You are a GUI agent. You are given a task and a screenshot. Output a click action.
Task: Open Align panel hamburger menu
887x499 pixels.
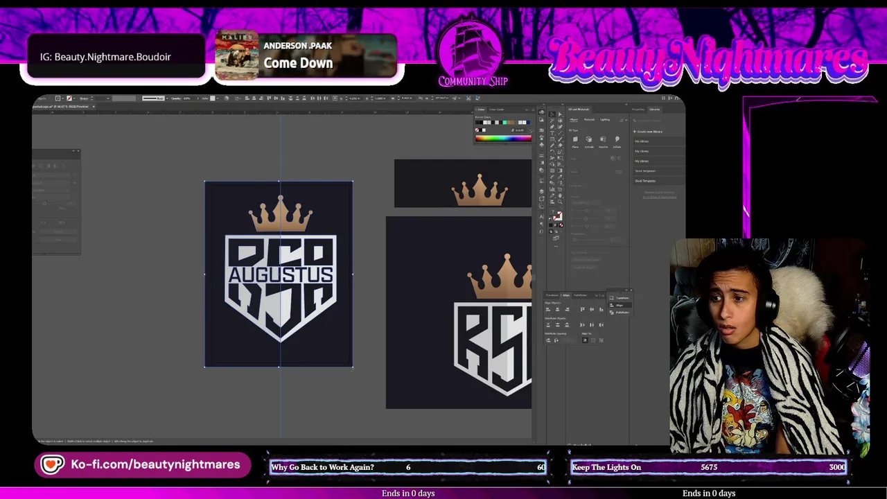(603, 295)
